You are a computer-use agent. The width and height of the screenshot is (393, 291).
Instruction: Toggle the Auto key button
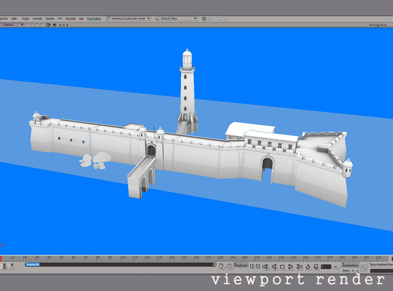click(346, 271)
